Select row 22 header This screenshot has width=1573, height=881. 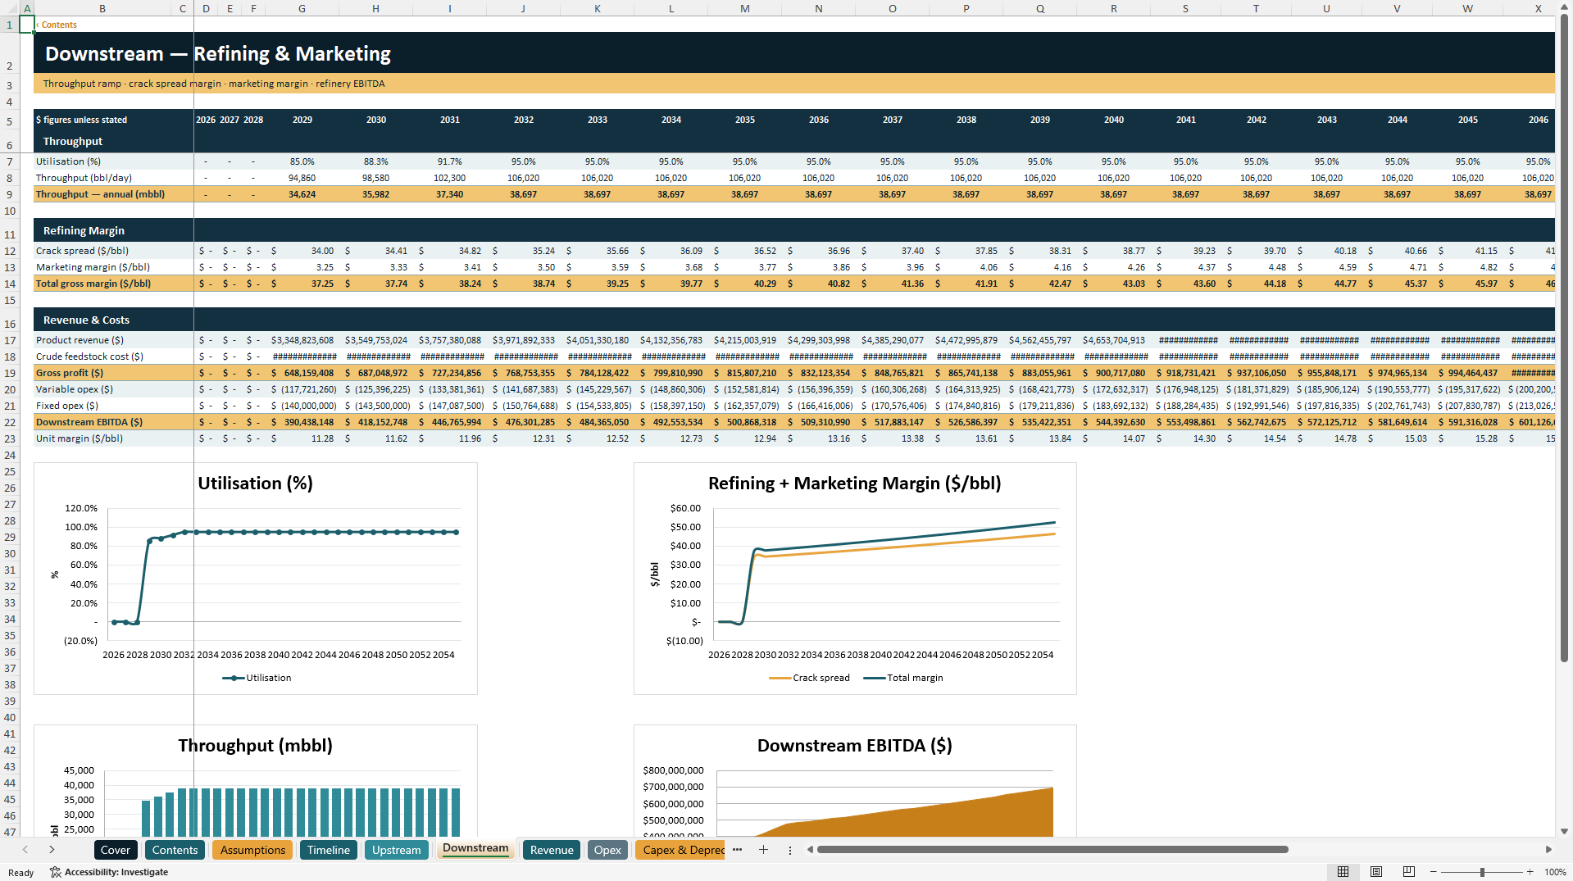point(10,422)
